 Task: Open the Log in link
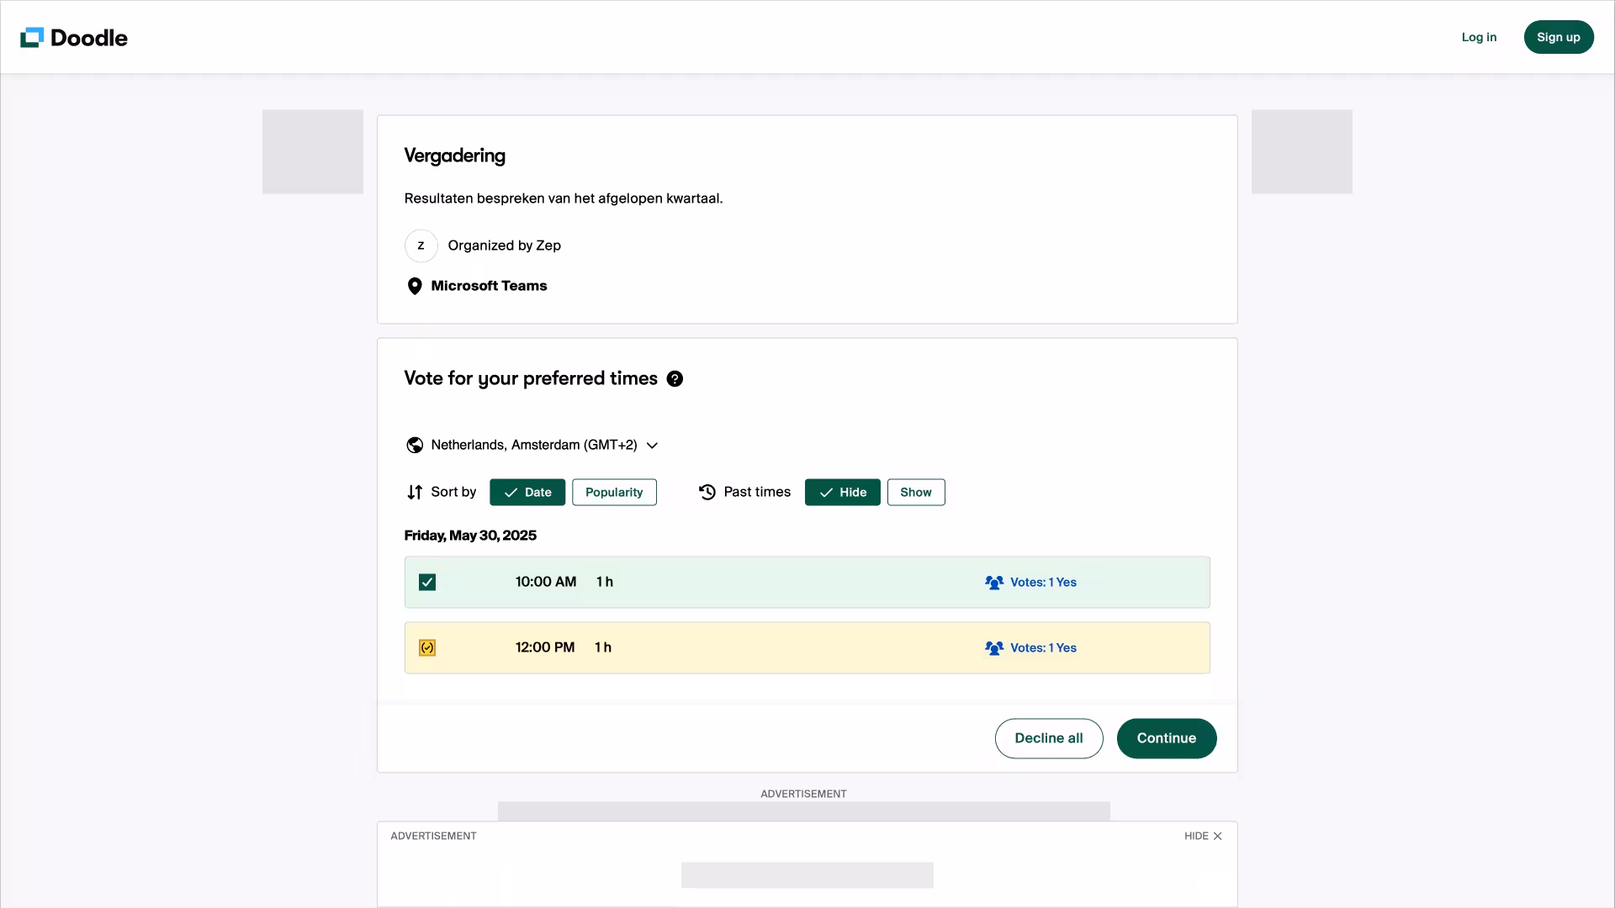tap(1479, 37)
